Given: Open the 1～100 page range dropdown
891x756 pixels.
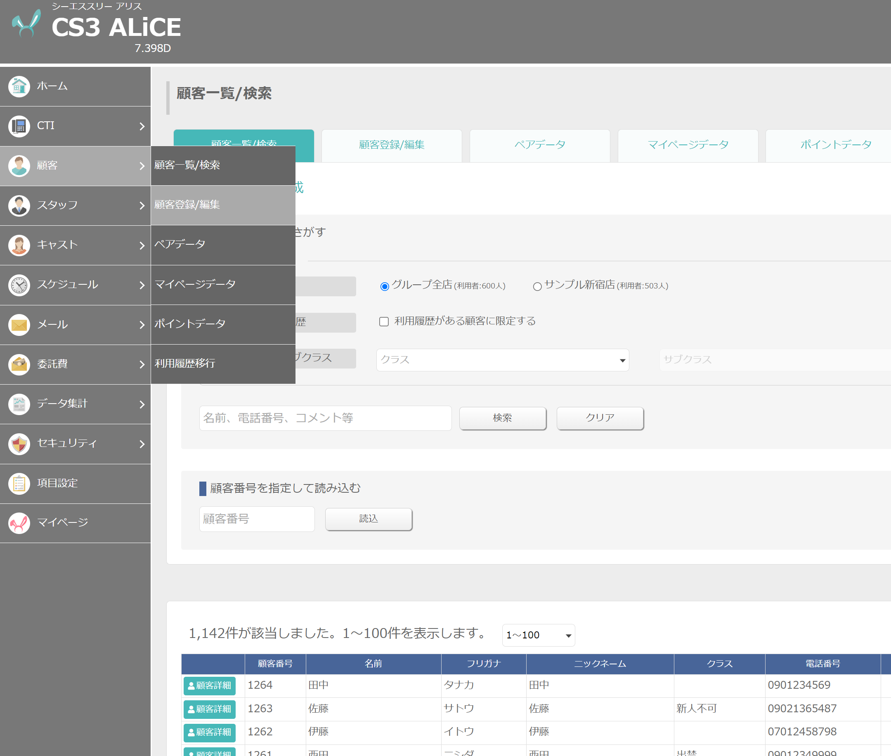Looking at the screenshot, I should [x=538, y=635].
